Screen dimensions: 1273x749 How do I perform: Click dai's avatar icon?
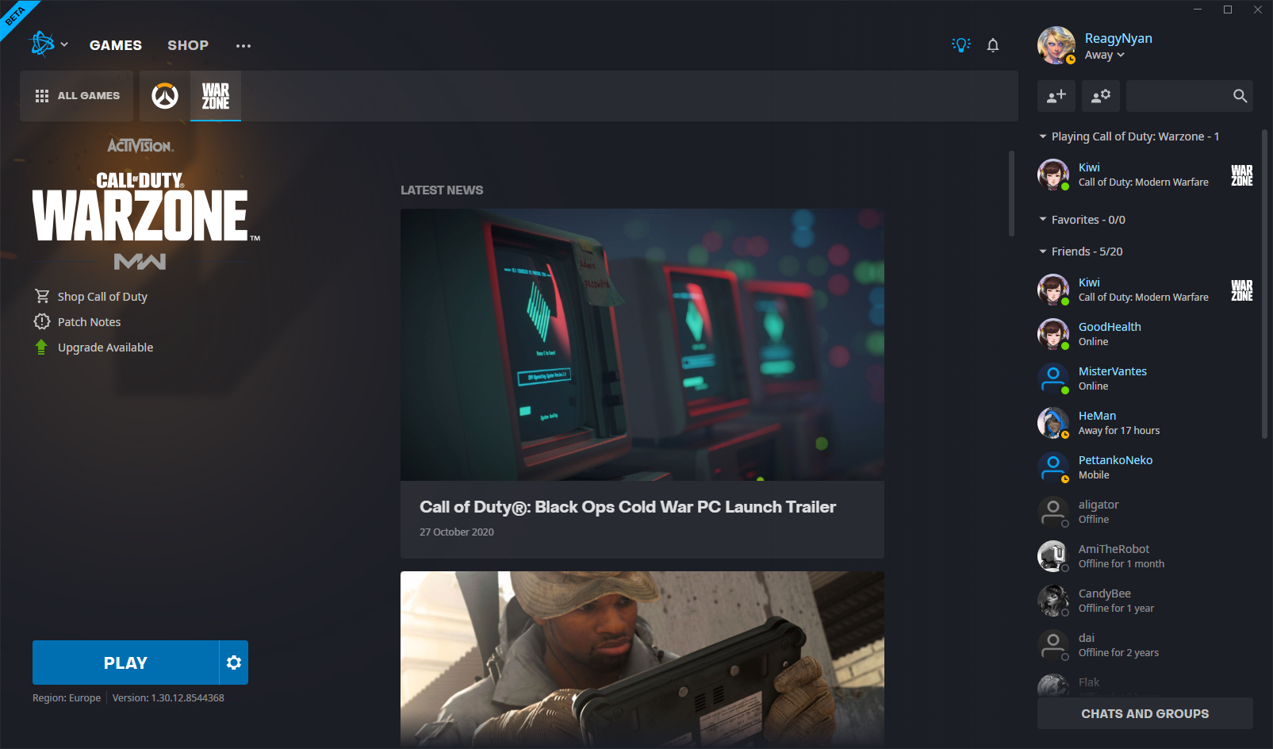click(x=1053, y=645)
